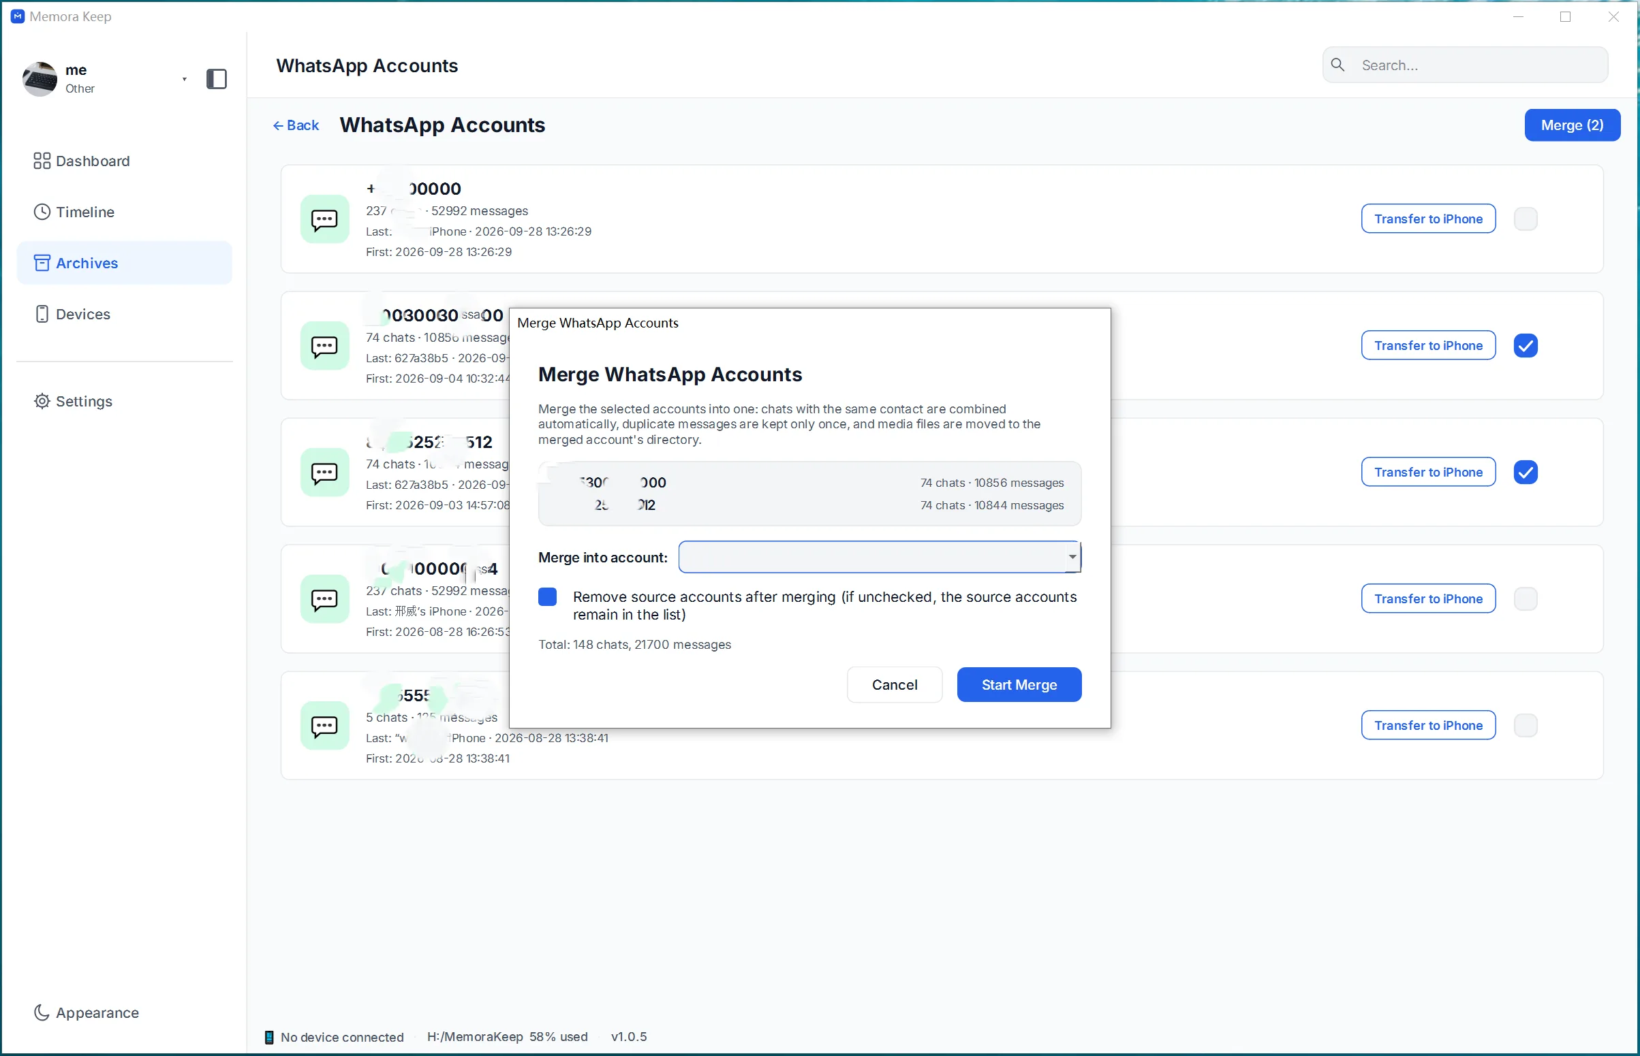The height and width of the screenshot is (1056, 1640).
Task: Click Total: 148 chats, 21700 messages
Action: pyautogui.click(x=635, y=645)
